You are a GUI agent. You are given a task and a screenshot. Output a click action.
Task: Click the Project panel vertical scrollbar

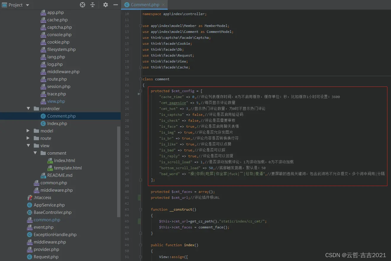(119, 172)
